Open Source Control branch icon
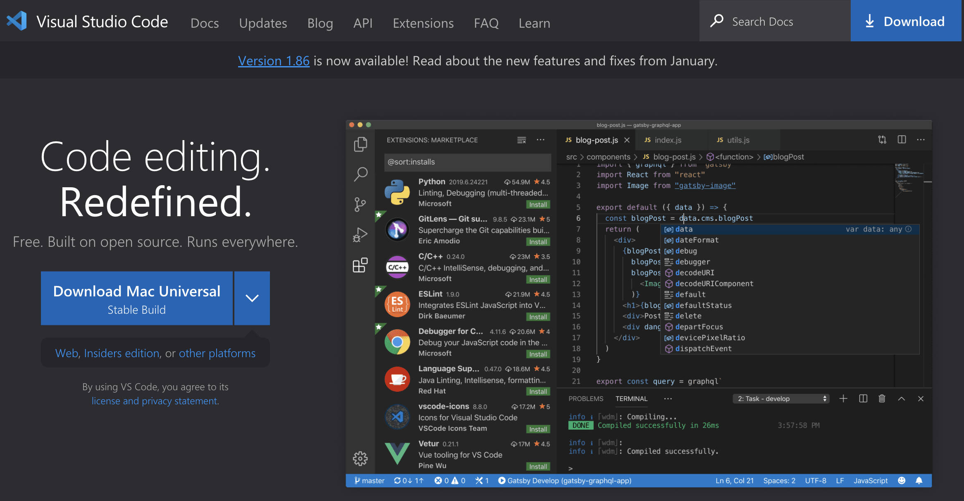The image size is (964, 501). pos(360,204)
